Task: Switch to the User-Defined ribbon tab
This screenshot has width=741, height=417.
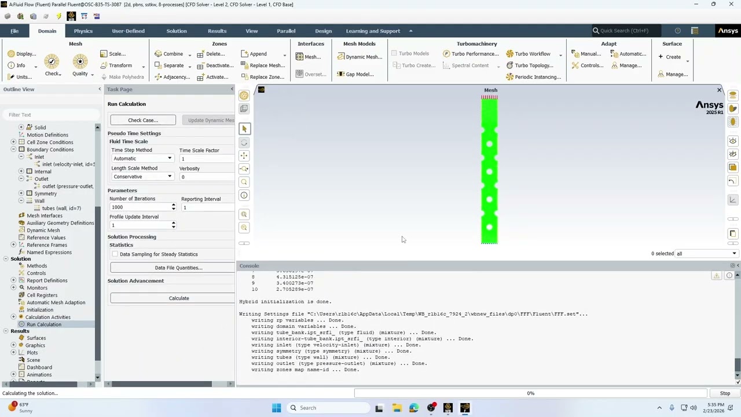Action: click(x=128, y=31)
